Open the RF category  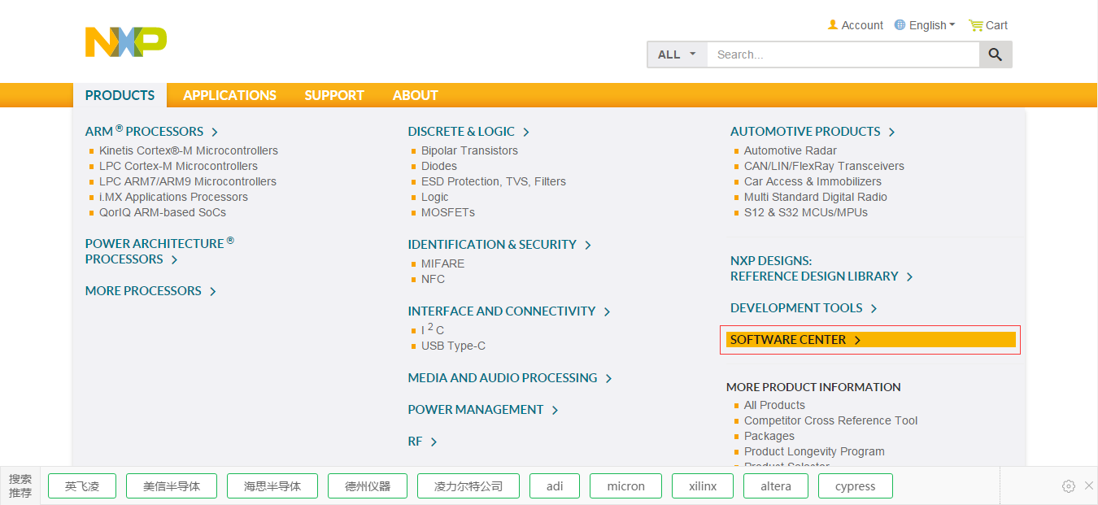click(422, 442)
